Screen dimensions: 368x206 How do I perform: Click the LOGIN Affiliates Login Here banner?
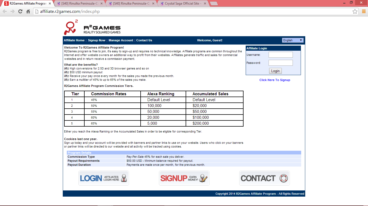[x=104, y=178]
